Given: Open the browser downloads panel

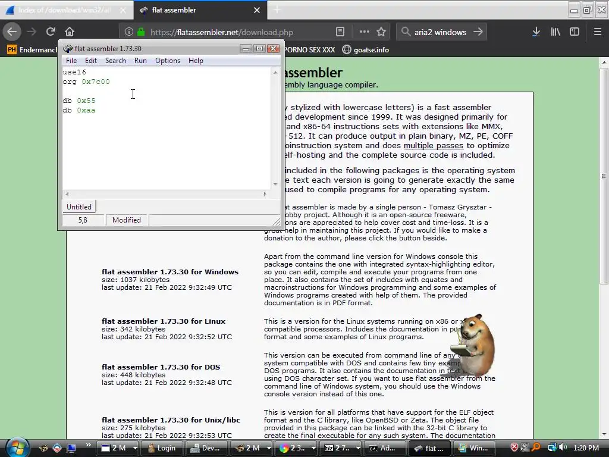Looking at the screenshot, I should (536, 32).
